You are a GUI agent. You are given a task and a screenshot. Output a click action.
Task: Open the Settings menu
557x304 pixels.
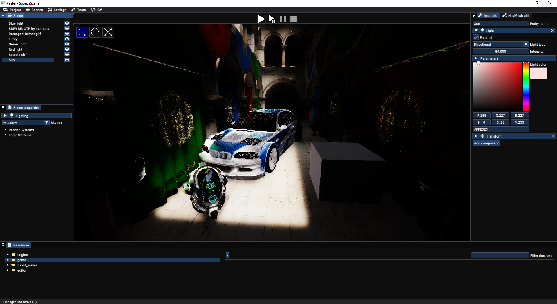tap(57, 10)
